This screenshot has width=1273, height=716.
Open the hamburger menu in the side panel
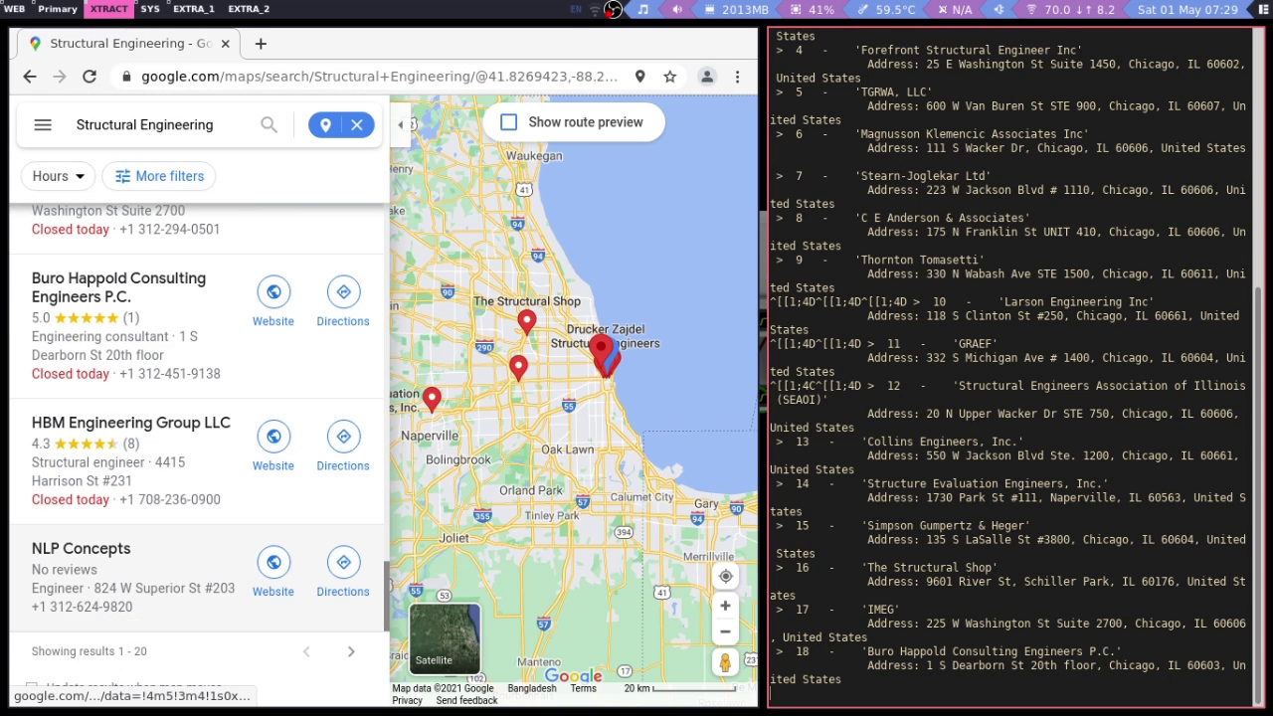pyautogui.click(x=43, y=124)
